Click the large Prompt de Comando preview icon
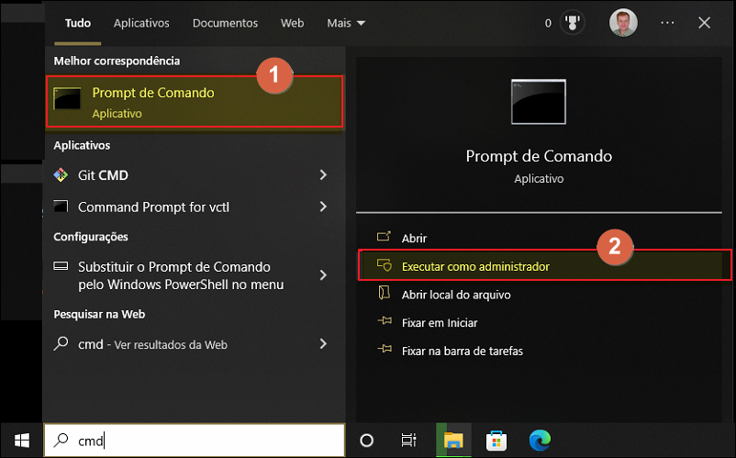Viewport: 736px width, 458px height. coord(539,101)
